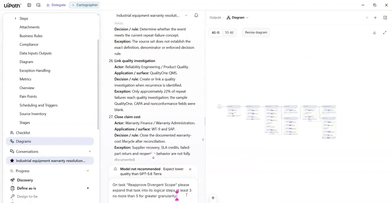Dismiss the Model not recommended warning
This screenshot has height=203, width=392.
click(x=190, y=169)
